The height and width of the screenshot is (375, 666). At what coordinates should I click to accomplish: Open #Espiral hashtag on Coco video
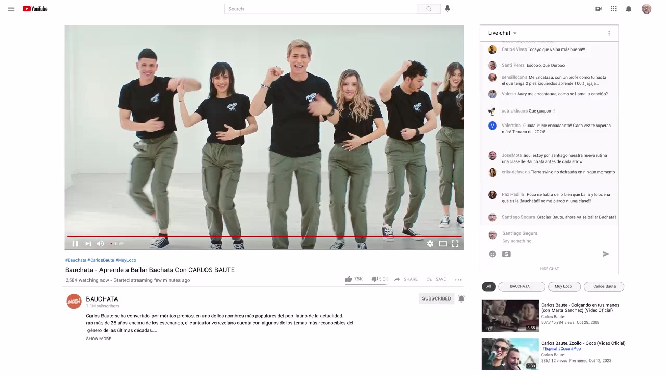click(549, 349)
